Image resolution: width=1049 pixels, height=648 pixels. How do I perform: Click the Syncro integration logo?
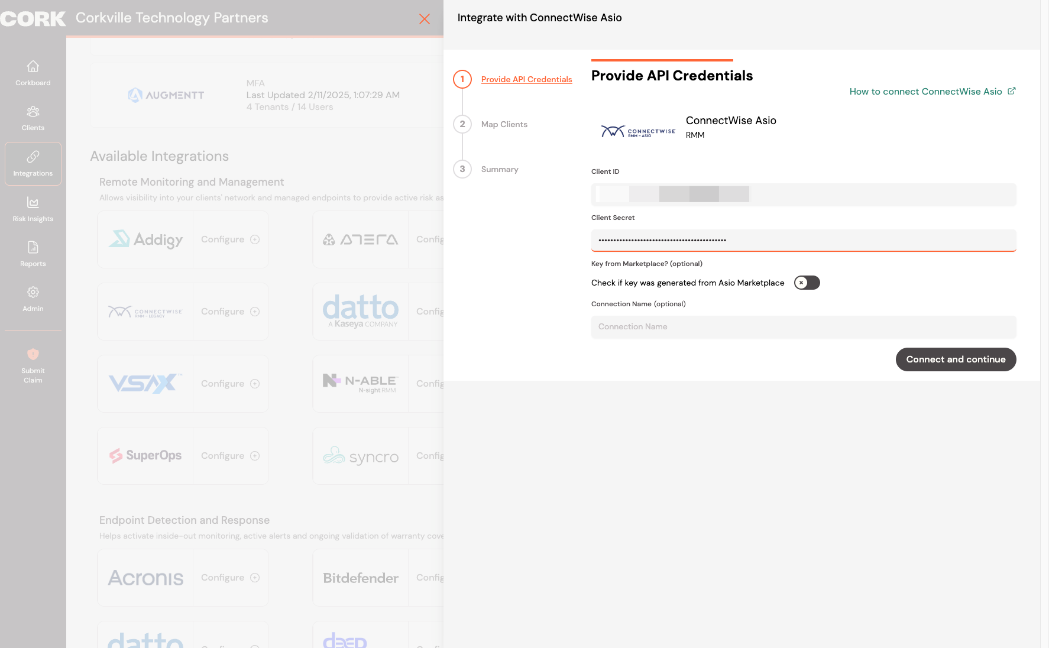coord(361,456)
